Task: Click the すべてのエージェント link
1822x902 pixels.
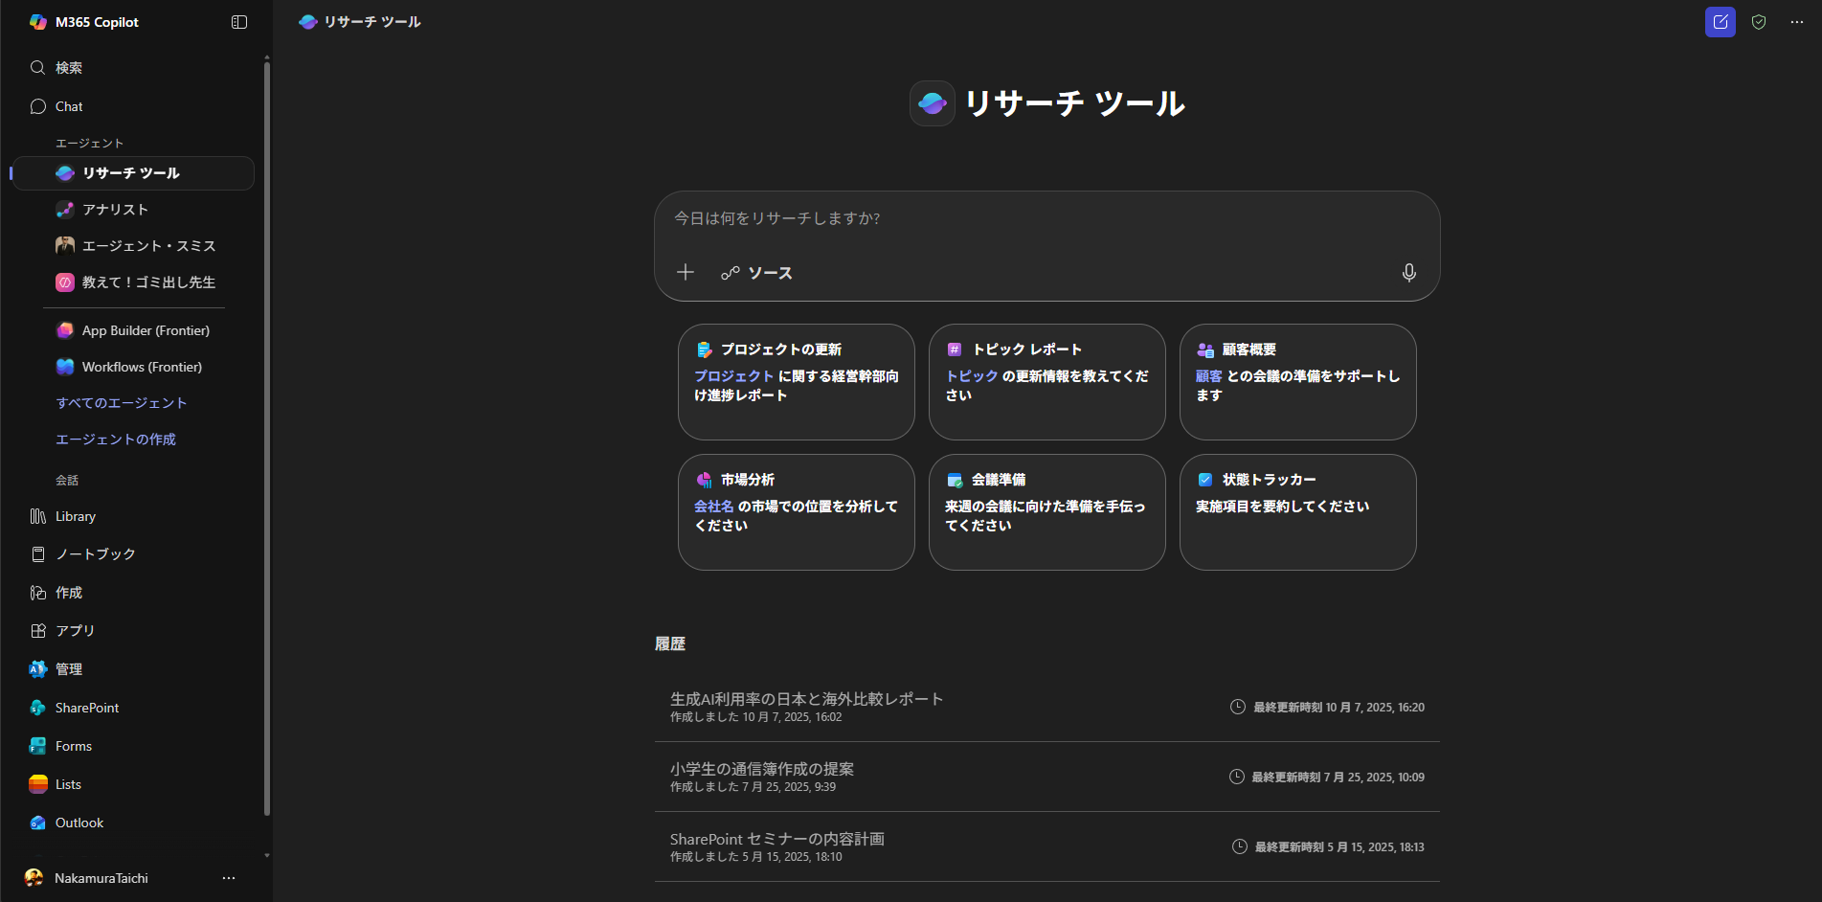Action: click(121, 403)
